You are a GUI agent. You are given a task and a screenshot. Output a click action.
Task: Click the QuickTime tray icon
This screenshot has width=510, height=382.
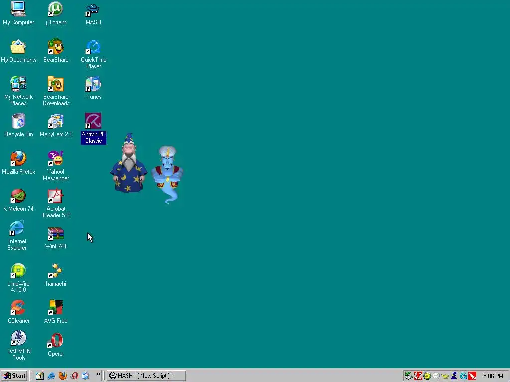click(x=463, y=376)
